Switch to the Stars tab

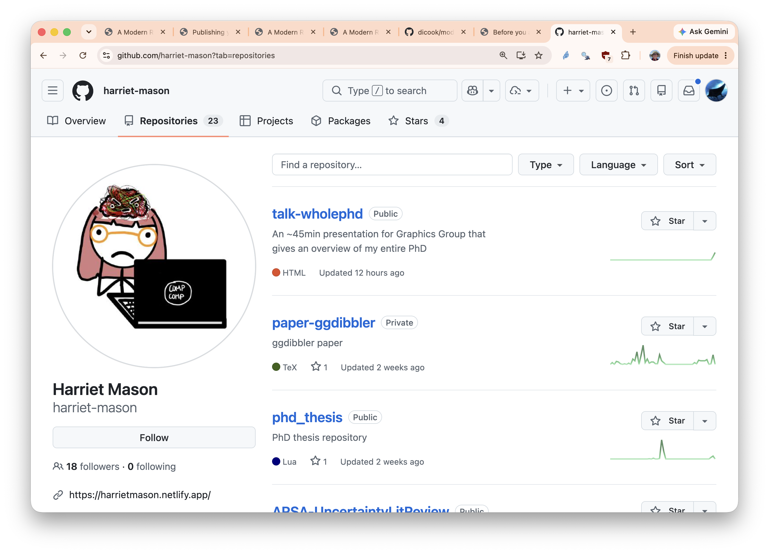pos(419,121)
